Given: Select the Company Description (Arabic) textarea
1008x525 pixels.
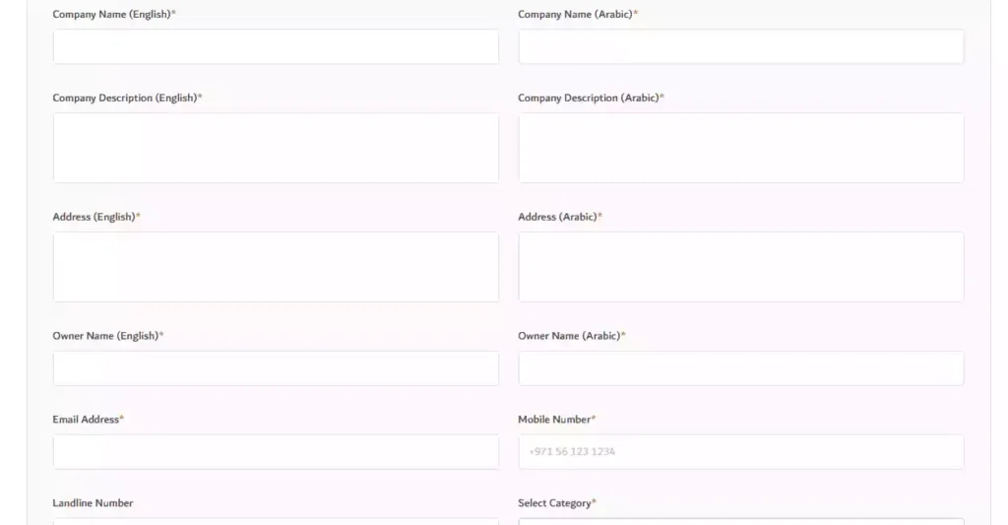Looking at the screenshot, I should [x=740, y=148].
